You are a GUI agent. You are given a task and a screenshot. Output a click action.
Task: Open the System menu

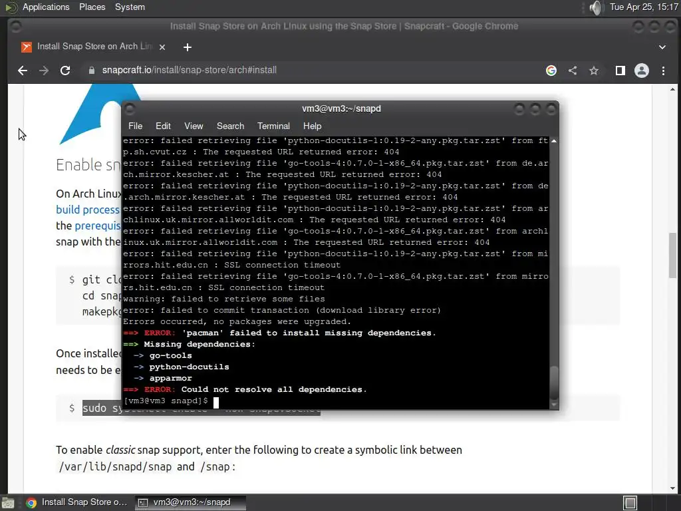130,7
